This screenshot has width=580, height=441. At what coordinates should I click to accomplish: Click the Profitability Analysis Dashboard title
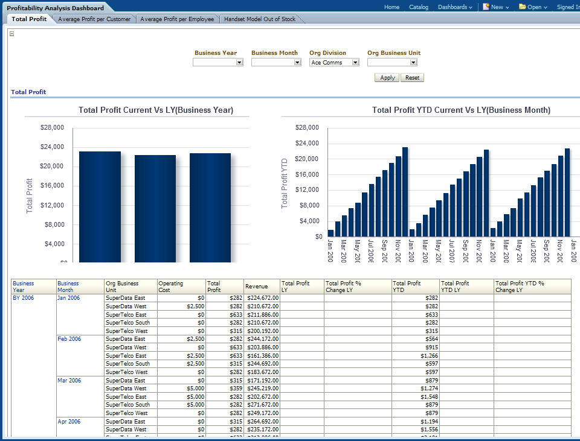[x=55, y=8]
